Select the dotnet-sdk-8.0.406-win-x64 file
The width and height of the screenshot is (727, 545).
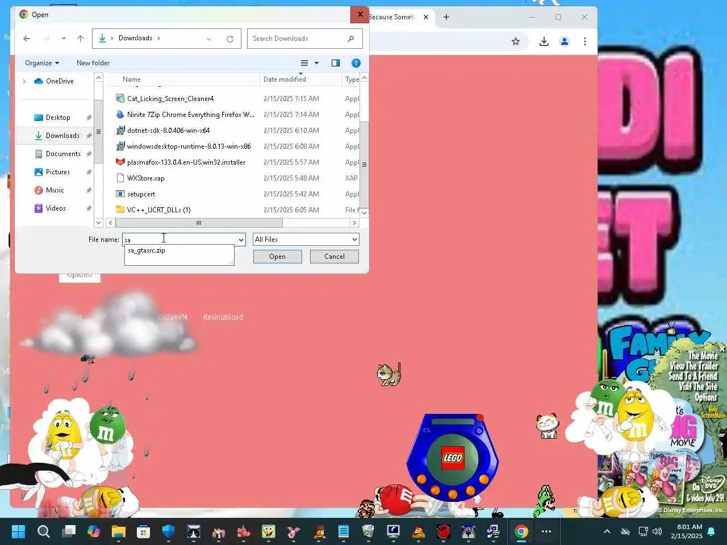[168, 131]
